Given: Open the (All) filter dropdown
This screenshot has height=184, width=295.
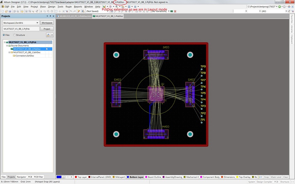Looking at the screenshot, I should [286, 11].
